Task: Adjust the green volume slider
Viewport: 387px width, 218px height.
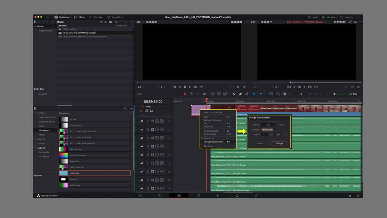Action: coord(345,94)
